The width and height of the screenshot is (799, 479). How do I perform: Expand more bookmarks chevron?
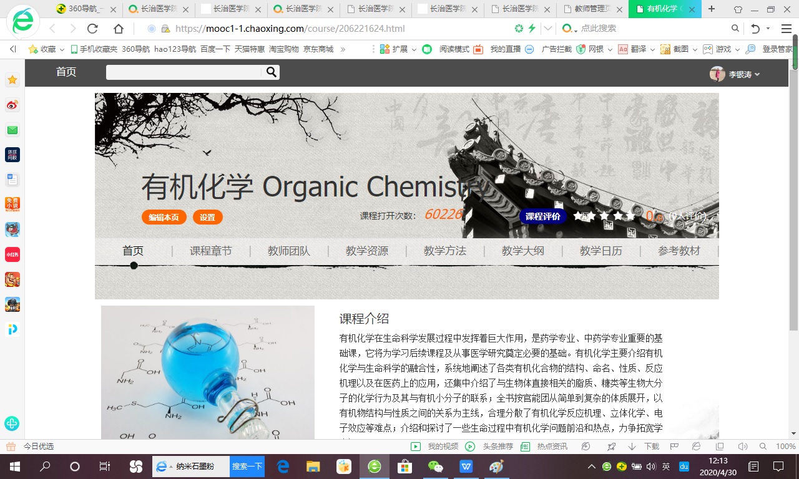tap(343, 49)
